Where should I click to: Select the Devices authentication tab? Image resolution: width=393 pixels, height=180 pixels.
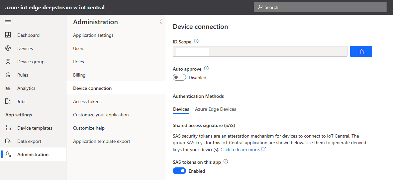181,109
